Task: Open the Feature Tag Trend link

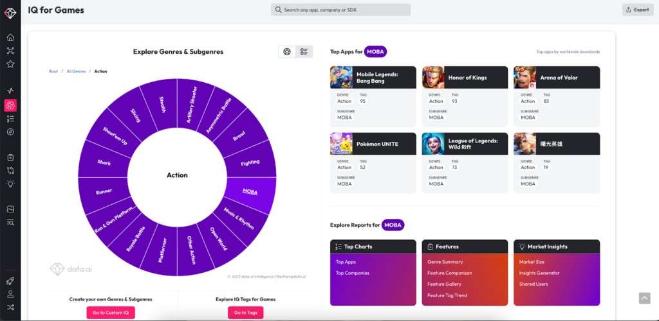Action: 447,295
